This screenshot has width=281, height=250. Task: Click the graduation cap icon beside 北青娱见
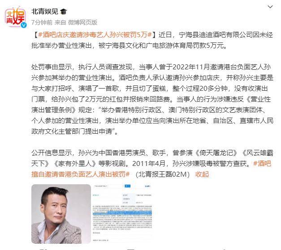64,12
